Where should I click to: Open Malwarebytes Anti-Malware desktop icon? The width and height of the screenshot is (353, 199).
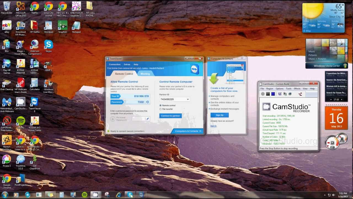tap(7, 105)
